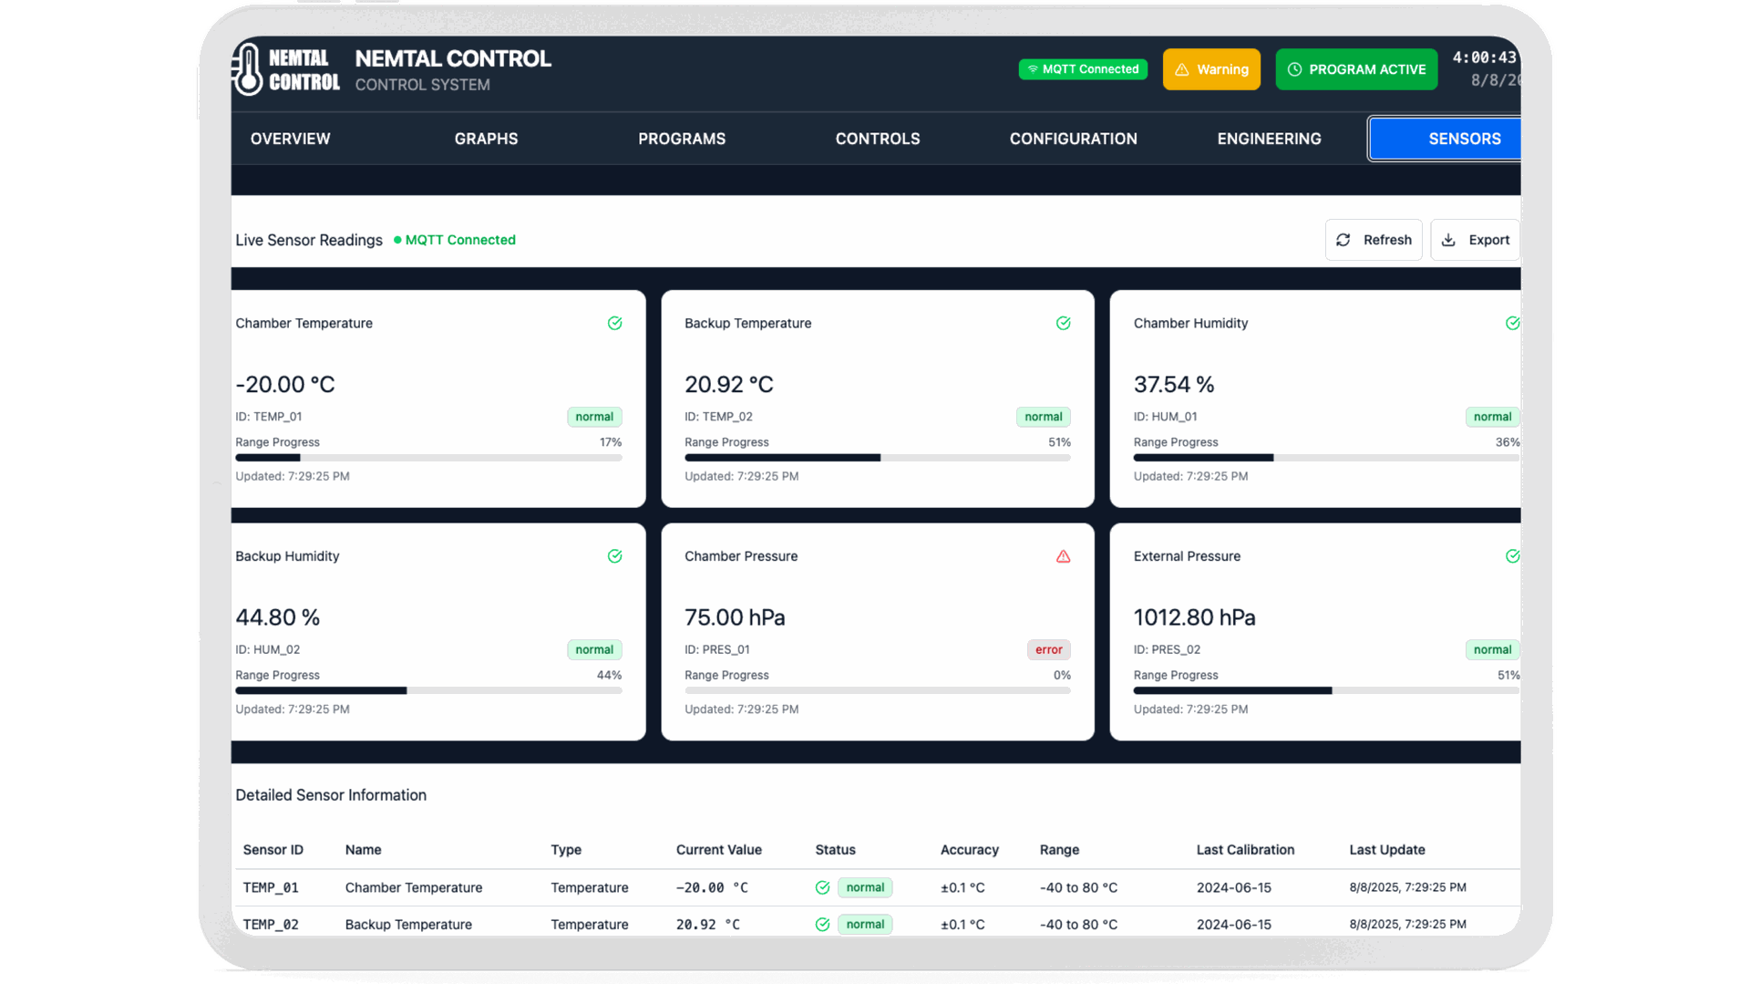Click the TEMP_01 row status check icon
The width and height of the screenshot is (1750, 984).
tap(822, 888)
